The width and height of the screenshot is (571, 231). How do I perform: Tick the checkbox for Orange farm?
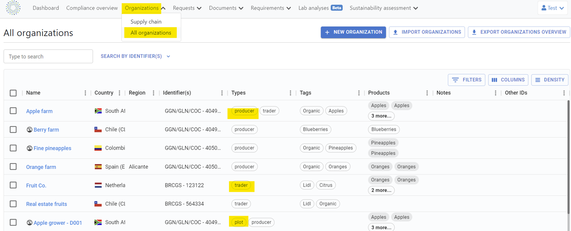point(13,166)
